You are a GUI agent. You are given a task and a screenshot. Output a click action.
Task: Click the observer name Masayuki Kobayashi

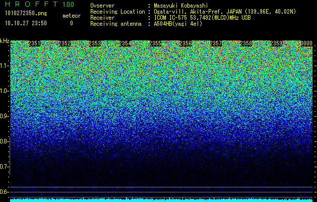(x=180, y=6)
